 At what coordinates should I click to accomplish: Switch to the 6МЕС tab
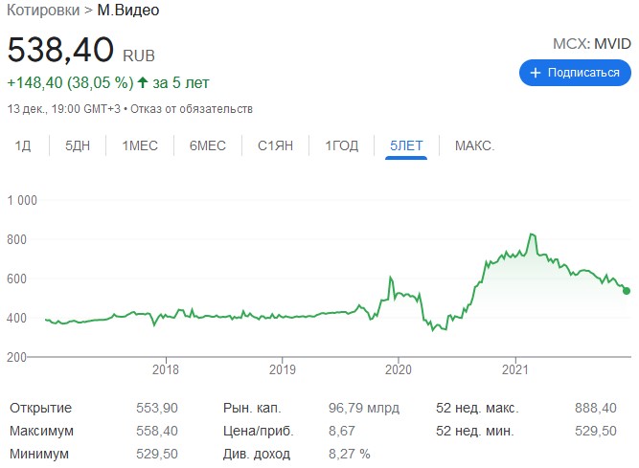[208, 145]
